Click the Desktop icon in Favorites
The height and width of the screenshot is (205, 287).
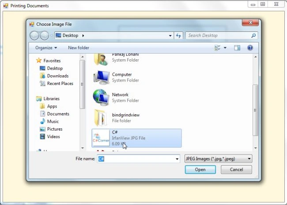coord(42,68)
